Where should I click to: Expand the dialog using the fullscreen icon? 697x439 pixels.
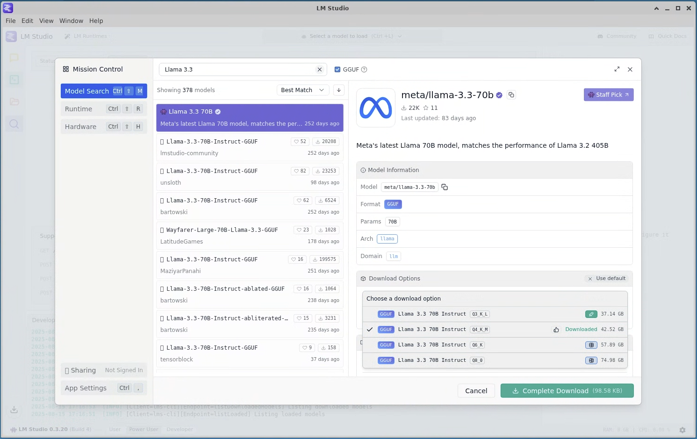pos(617,69)
